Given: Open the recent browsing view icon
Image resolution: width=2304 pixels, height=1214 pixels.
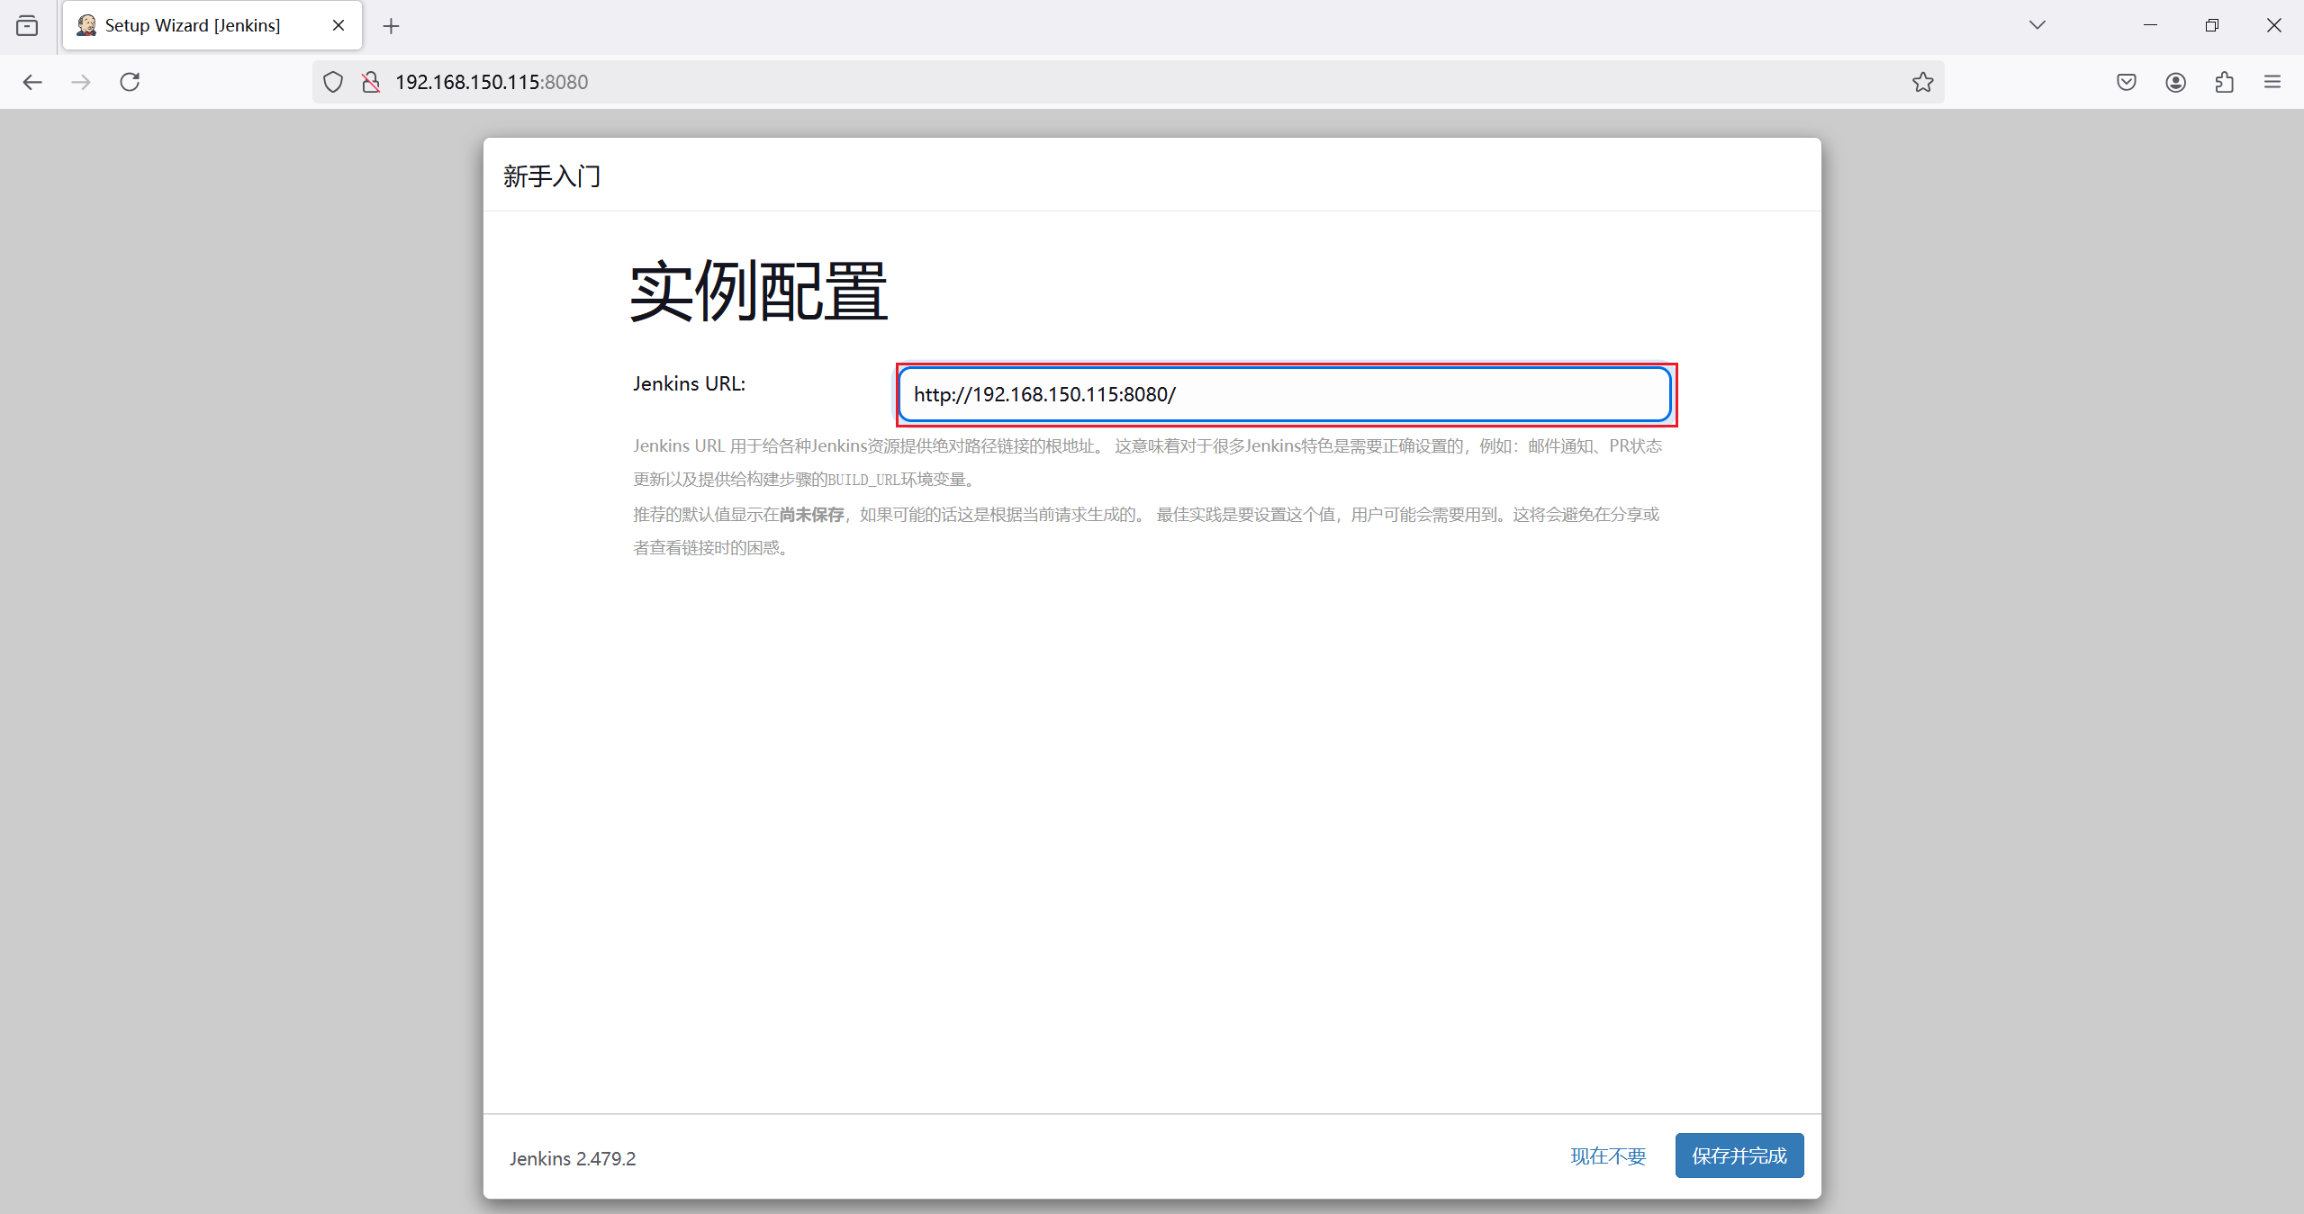Looking at the screenshot, I should 27,25.
